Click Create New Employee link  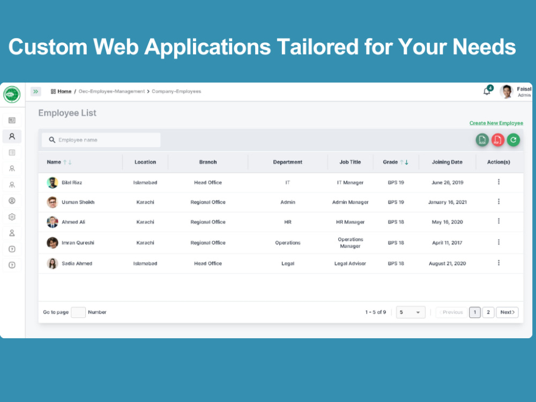pos(496,123)
